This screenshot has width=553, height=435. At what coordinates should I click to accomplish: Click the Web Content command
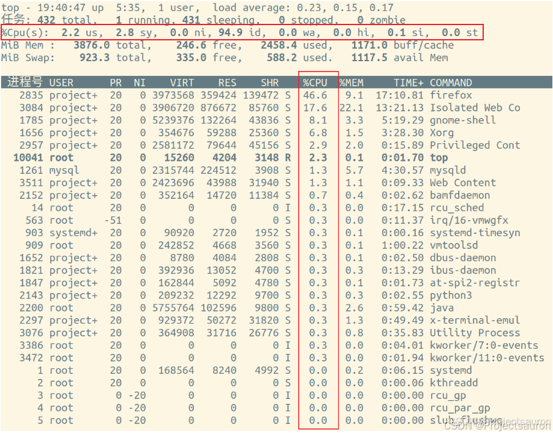pyautogui.click(x=463, y=183)
